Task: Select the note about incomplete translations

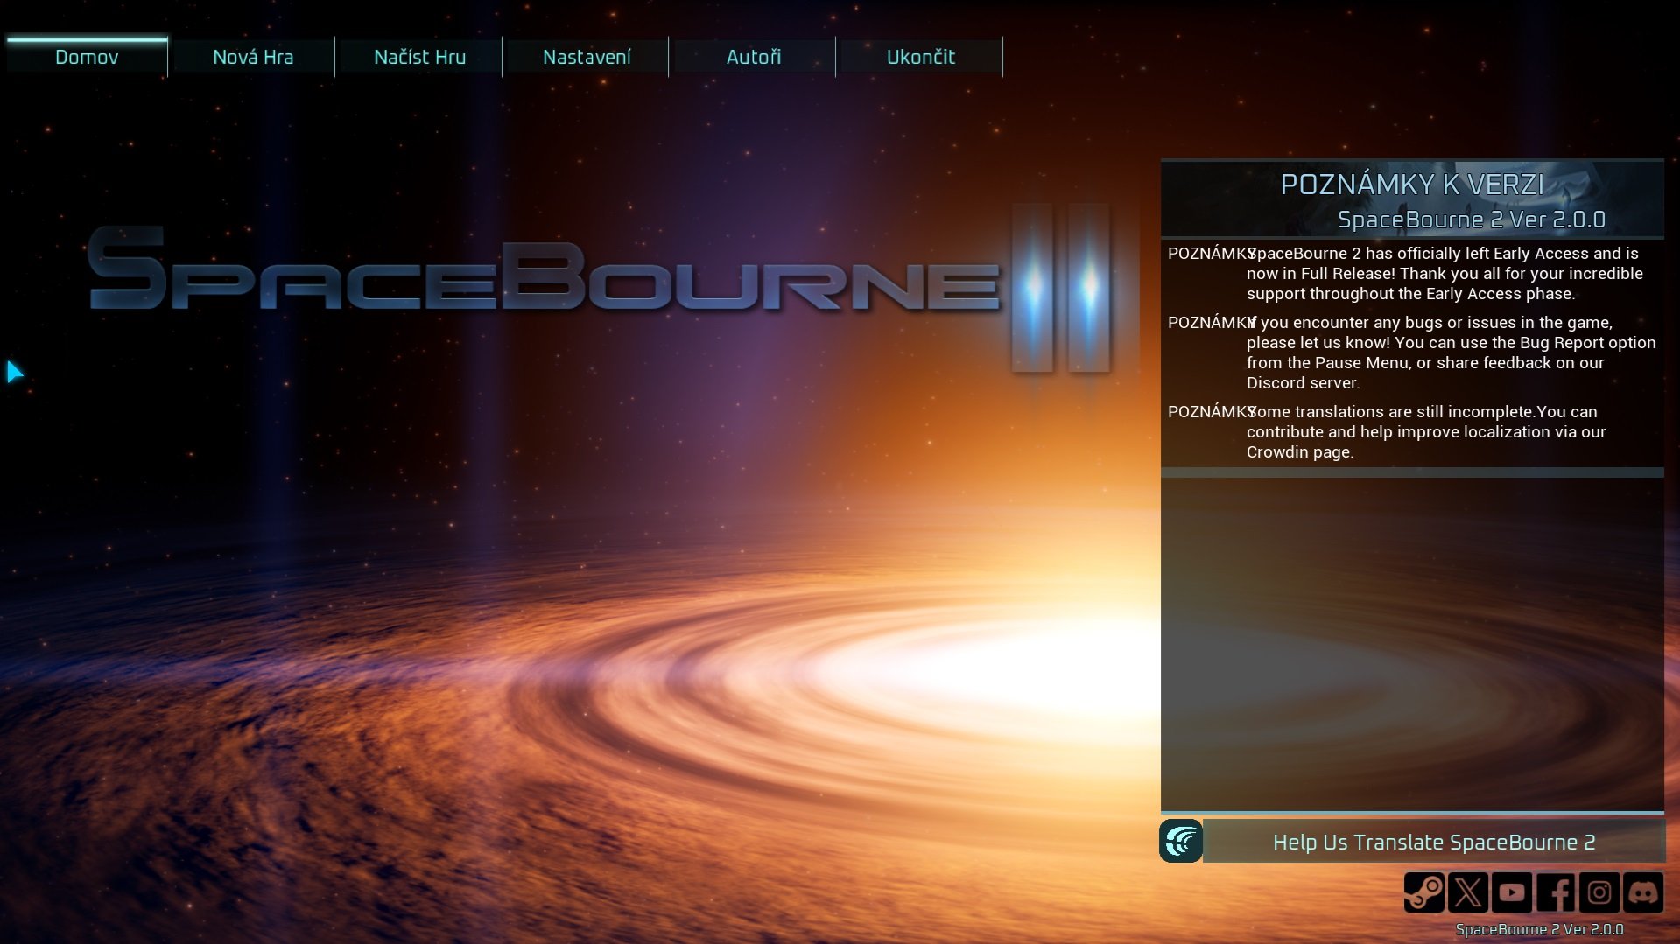Action: 1412,432
